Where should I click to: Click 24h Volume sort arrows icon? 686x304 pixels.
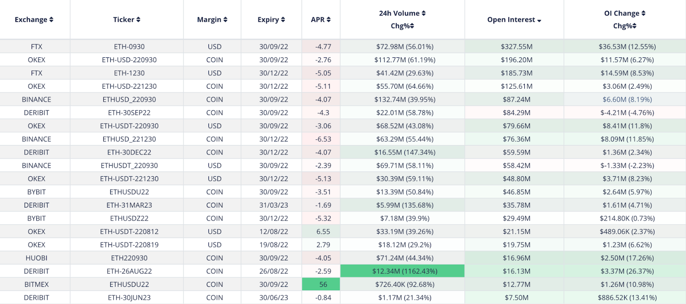pos(424,13)
